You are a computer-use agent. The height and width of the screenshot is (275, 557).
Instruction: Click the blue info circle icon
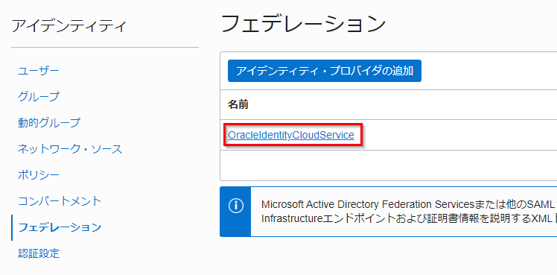pos(235,206)
